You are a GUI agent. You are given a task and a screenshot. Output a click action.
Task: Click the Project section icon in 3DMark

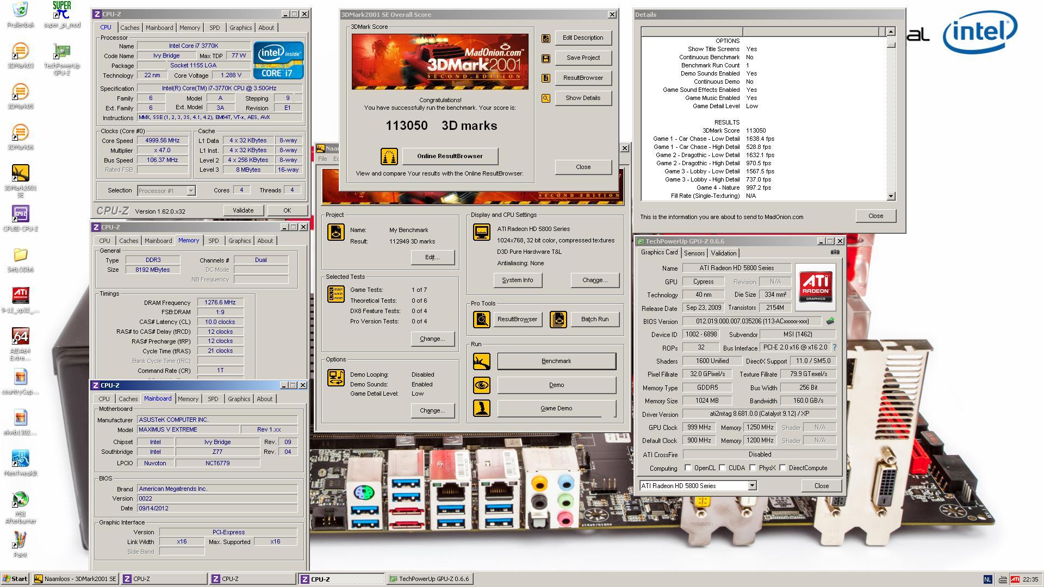(x=335, y=232)
